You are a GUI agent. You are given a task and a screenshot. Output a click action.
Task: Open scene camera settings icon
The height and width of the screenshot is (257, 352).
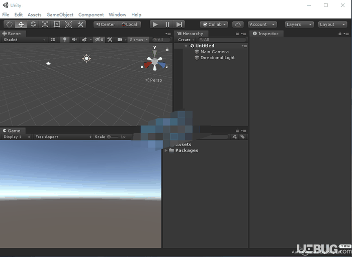click(x=120, y=40)
